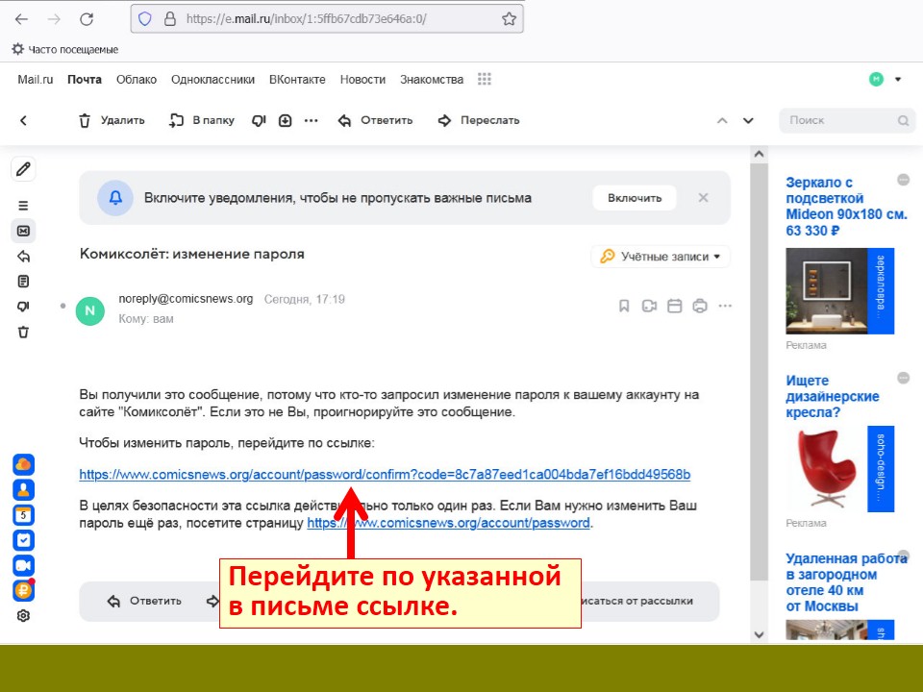923x692 pixels.
Task: Go to previous message with up chevron
Action: (x=722, y=121)
